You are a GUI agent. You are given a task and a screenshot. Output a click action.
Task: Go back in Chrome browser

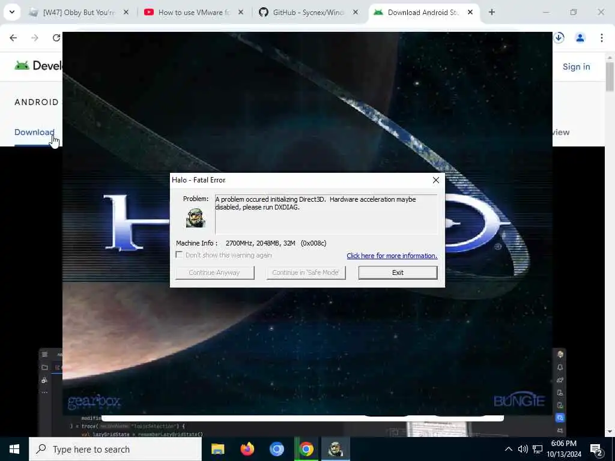13,38
